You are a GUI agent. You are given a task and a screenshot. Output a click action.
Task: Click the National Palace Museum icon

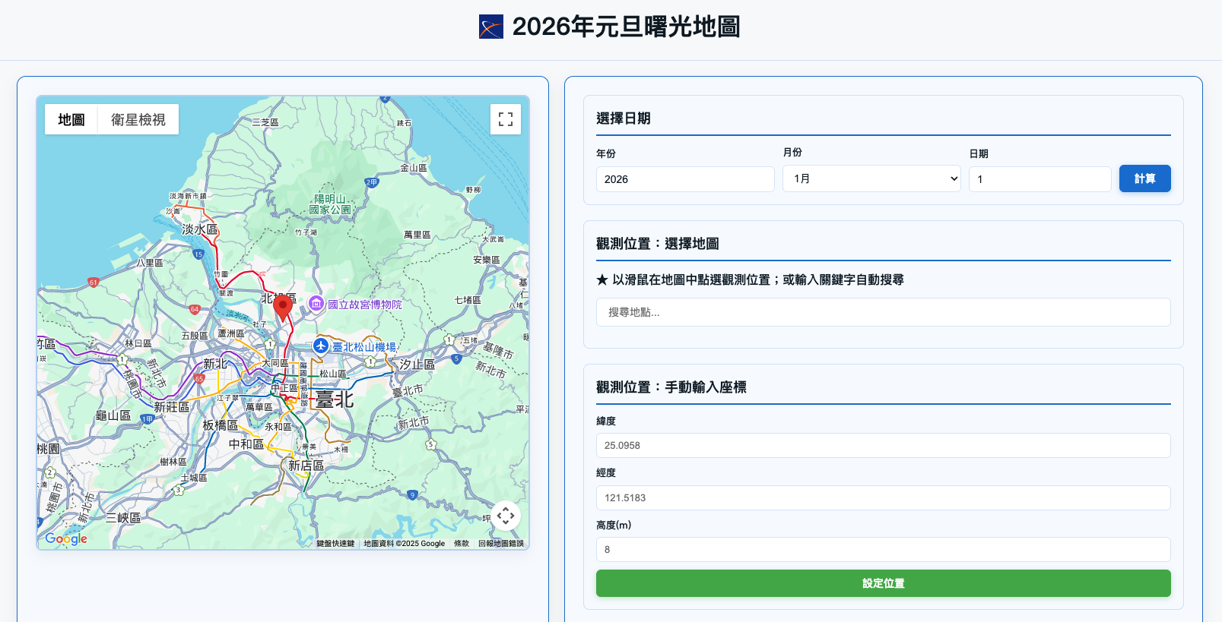pos(316,304)
